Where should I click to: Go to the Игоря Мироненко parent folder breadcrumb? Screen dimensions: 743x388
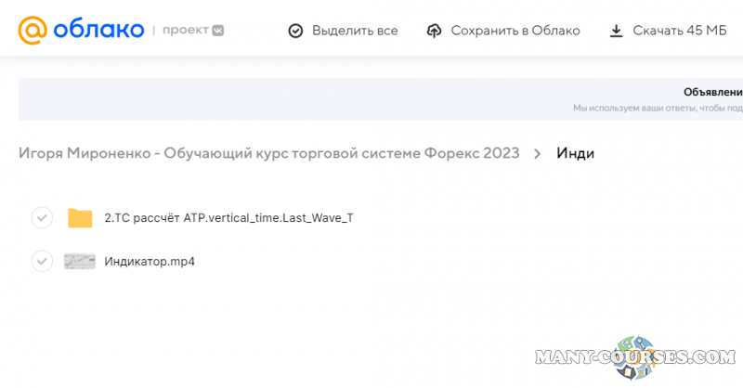pos(268,153)
